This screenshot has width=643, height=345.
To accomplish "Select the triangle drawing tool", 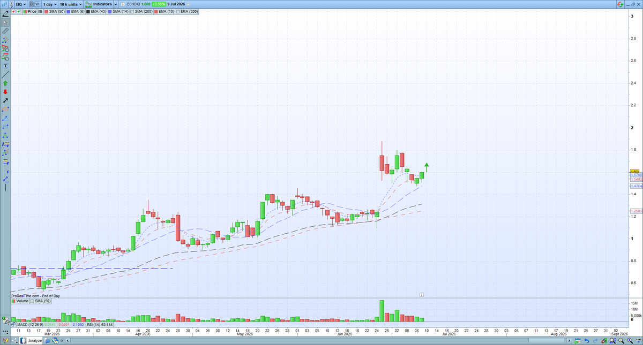I will click(x=5, y=135).
